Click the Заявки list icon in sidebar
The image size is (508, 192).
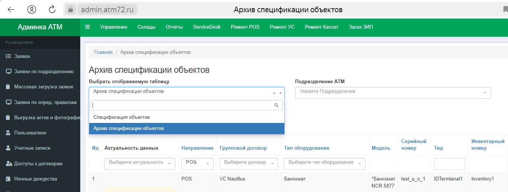[x=8, y=56]
